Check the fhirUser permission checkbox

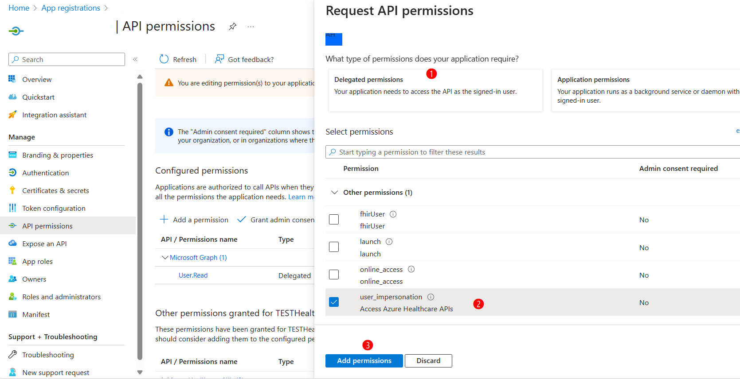[334, 220]
